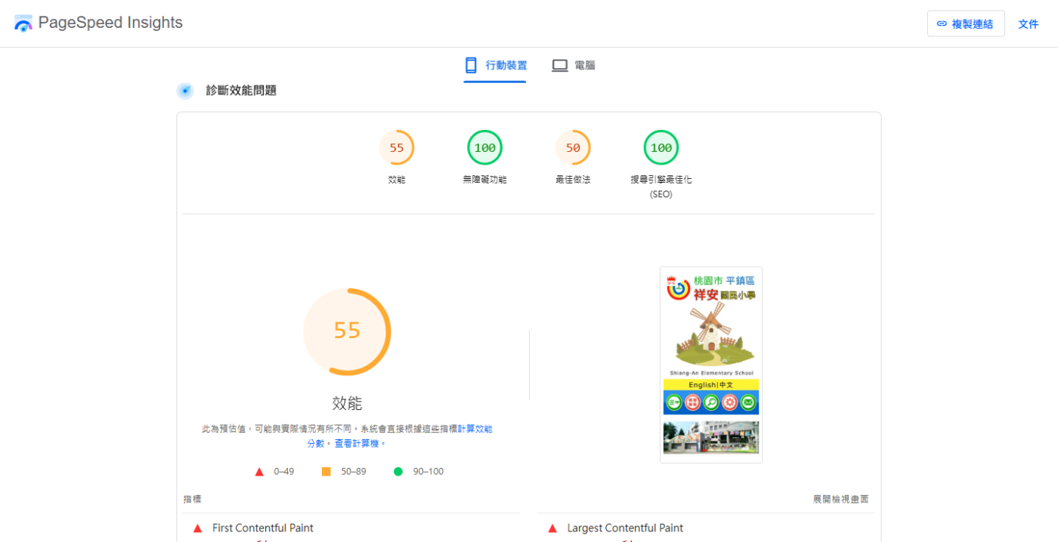This screenshot has width=1058, height=542.
Task: Expand view with 展開檢視畫面
Action: click(840, 499)
